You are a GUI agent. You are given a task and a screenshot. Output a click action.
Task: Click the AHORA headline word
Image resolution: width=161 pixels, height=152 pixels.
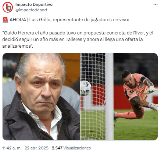pos(18,20)
